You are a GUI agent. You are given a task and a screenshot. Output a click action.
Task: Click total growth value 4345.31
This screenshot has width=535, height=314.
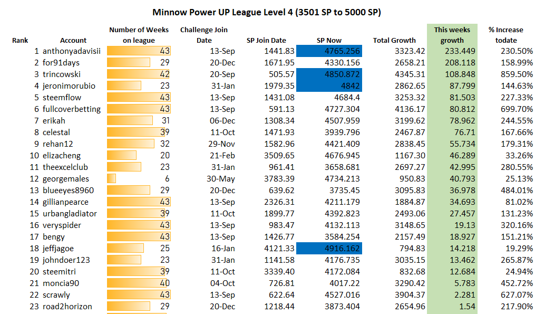click(x=410, y=74)
